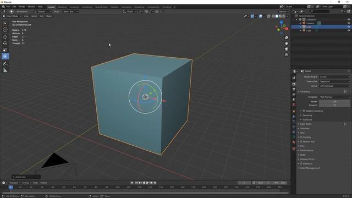Enable the Freestyle checkbox

click(301, 164)
